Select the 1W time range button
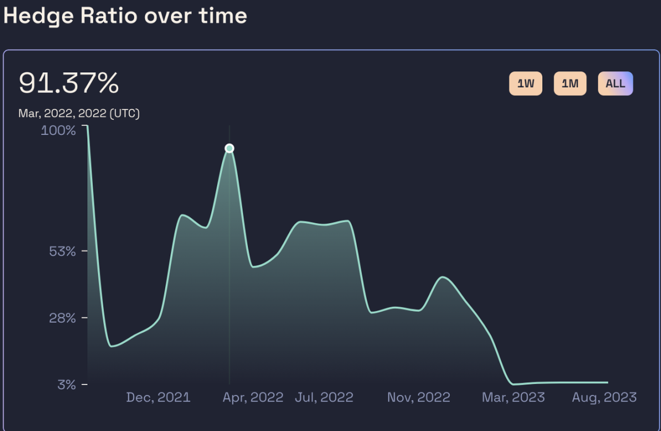The height and width of the screenshot is (431, 661). point(525,84)
